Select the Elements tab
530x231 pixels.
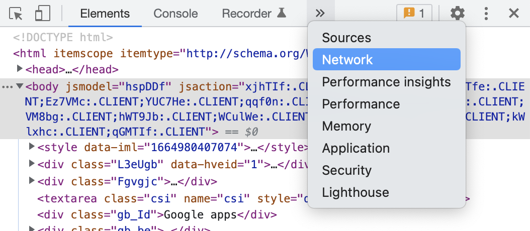105,14
